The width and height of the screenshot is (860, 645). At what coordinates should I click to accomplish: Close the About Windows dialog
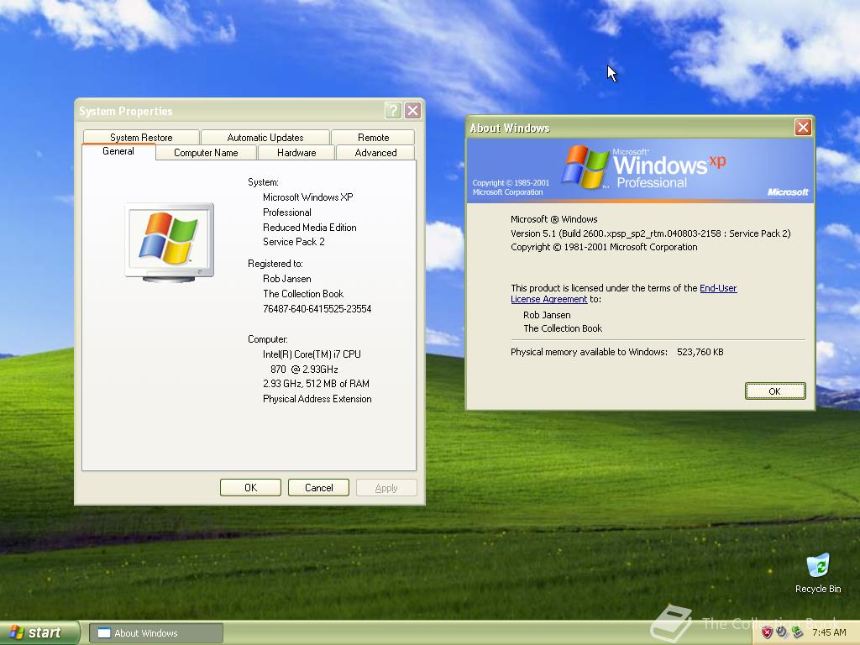(803, 128)
